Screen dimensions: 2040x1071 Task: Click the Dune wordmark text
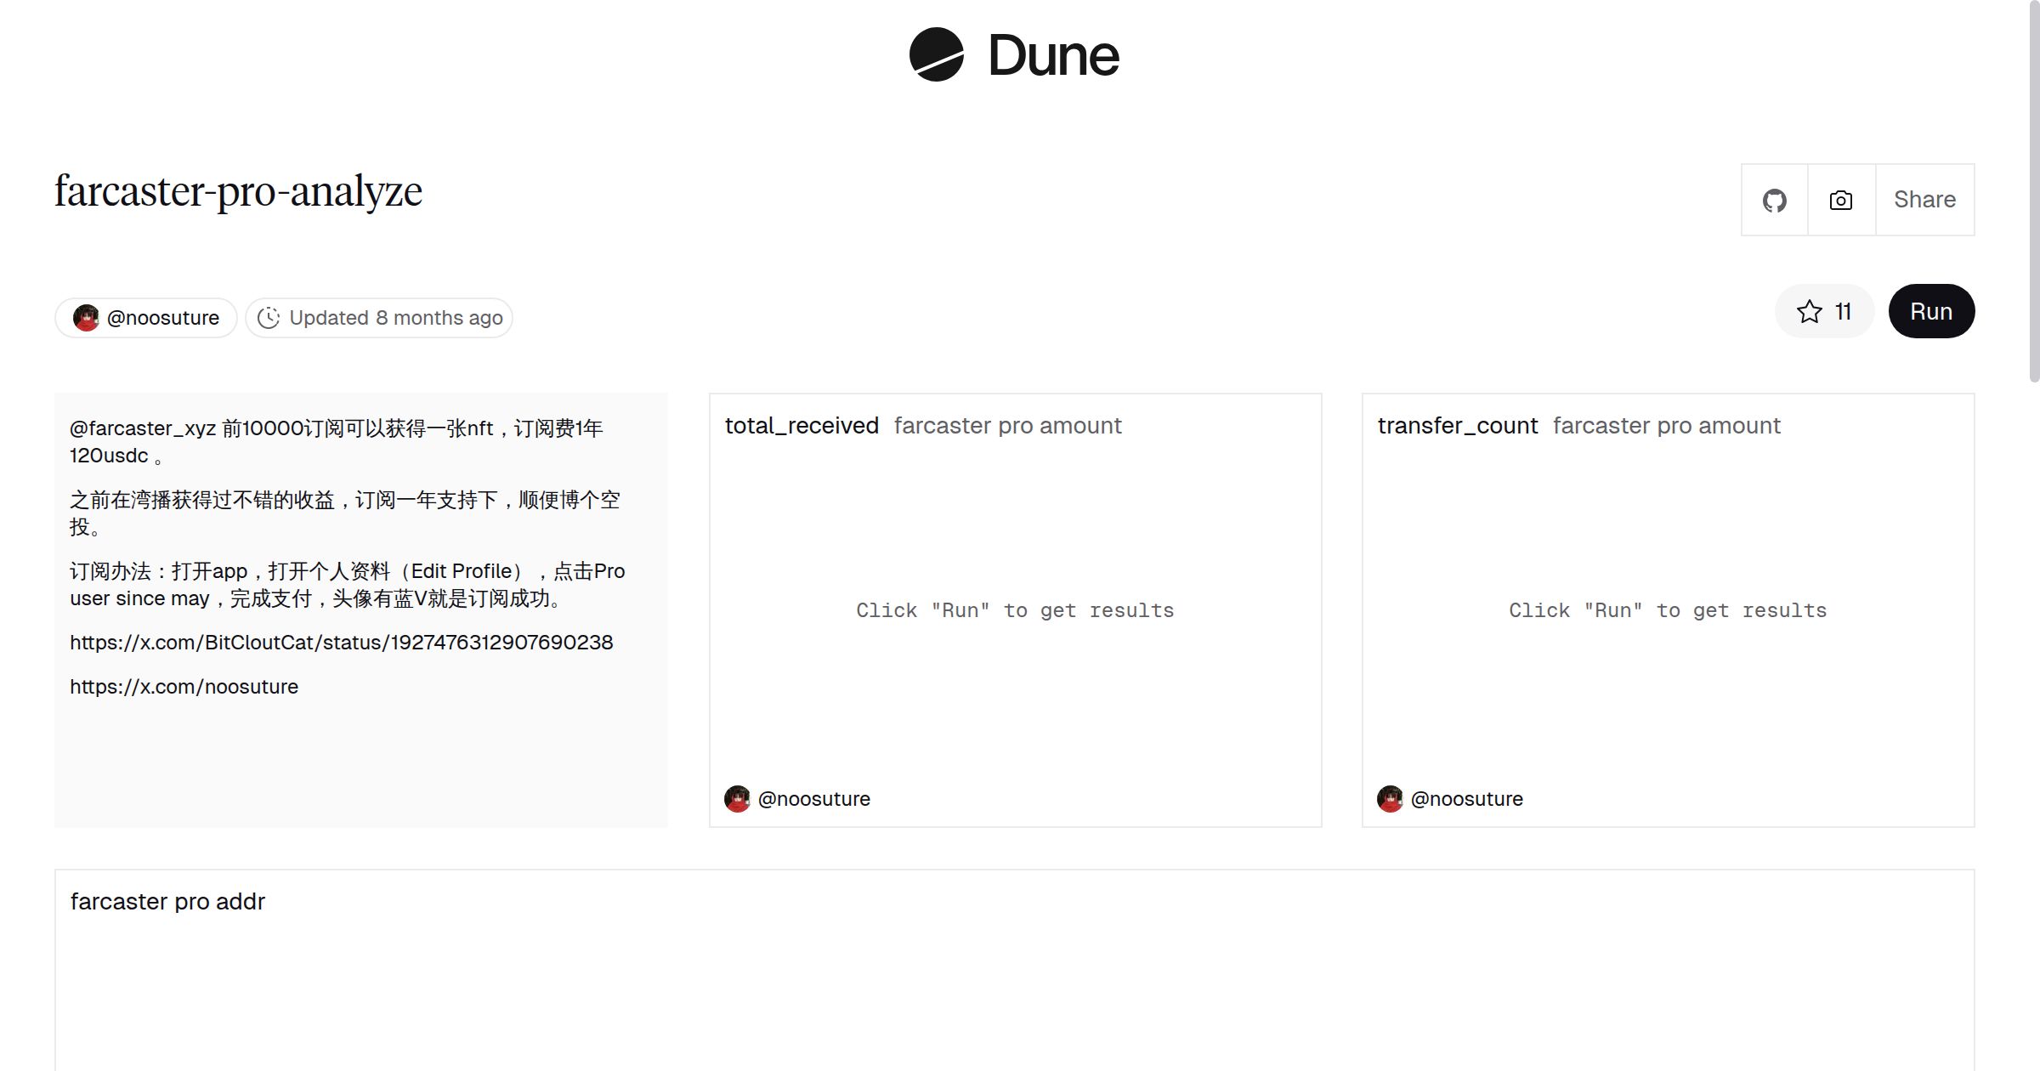[1053, 56]
